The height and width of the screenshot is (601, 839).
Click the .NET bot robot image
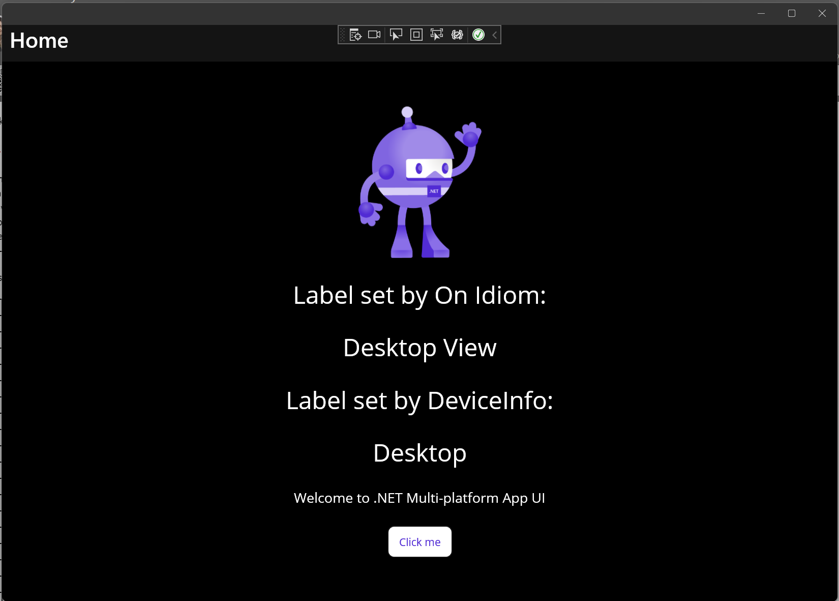420,182
